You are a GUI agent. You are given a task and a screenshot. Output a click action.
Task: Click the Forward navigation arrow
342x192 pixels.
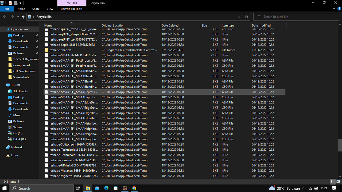tap(12, 17)
